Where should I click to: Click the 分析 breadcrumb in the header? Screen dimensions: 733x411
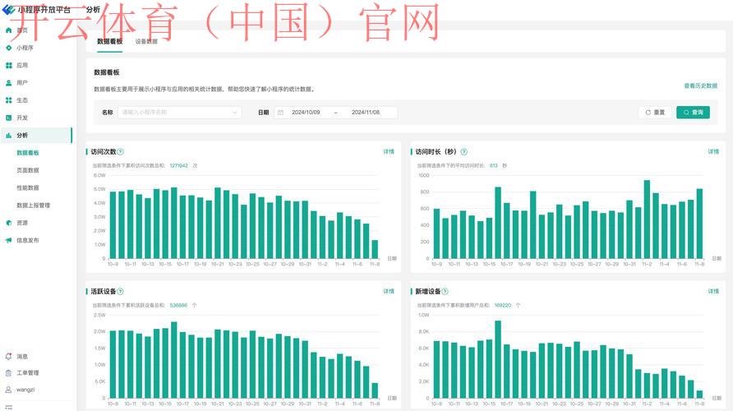click(x=93, y=9)
